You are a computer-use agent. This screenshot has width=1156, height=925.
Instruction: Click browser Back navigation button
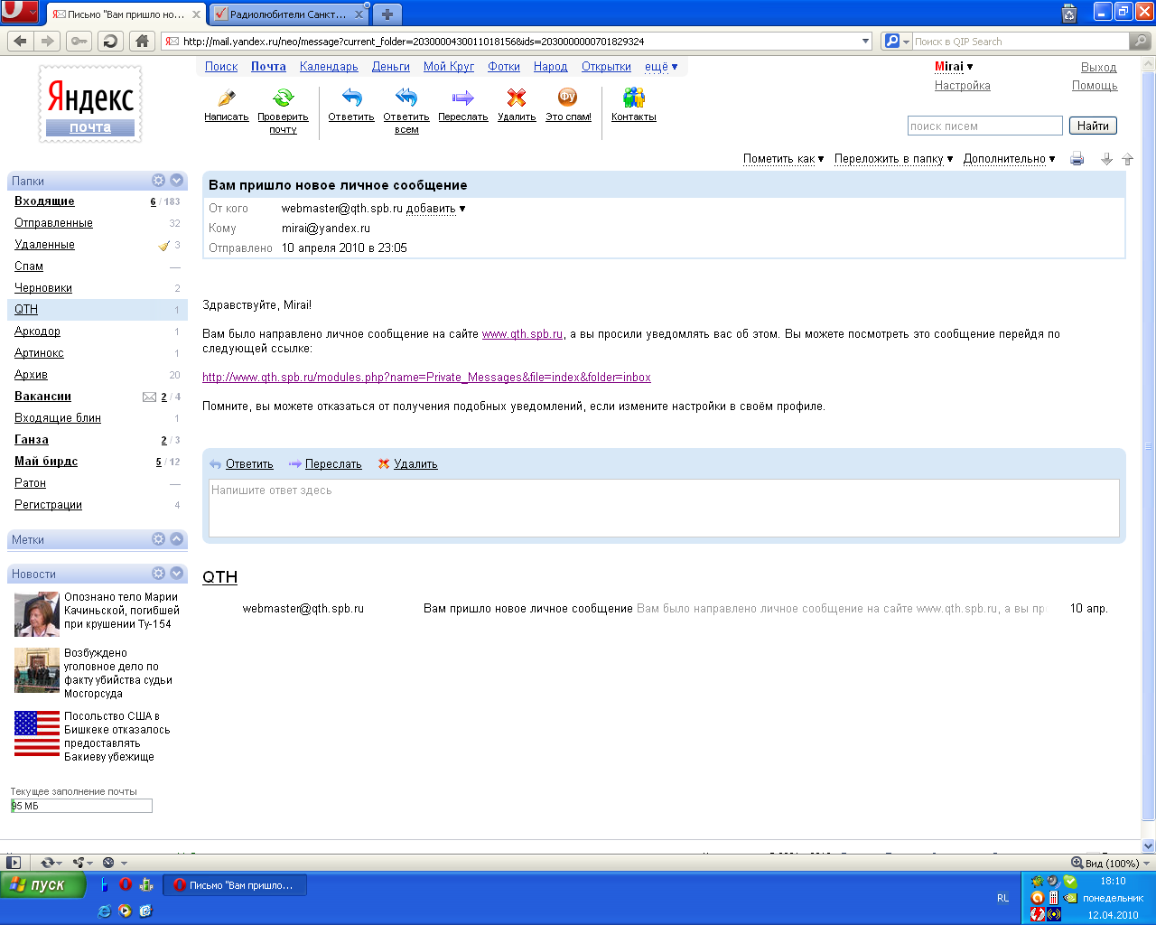click(21, 41)
